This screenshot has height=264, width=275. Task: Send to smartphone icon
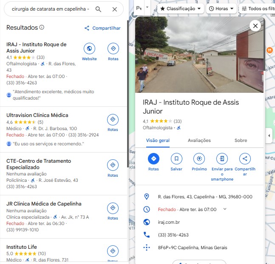222,158
